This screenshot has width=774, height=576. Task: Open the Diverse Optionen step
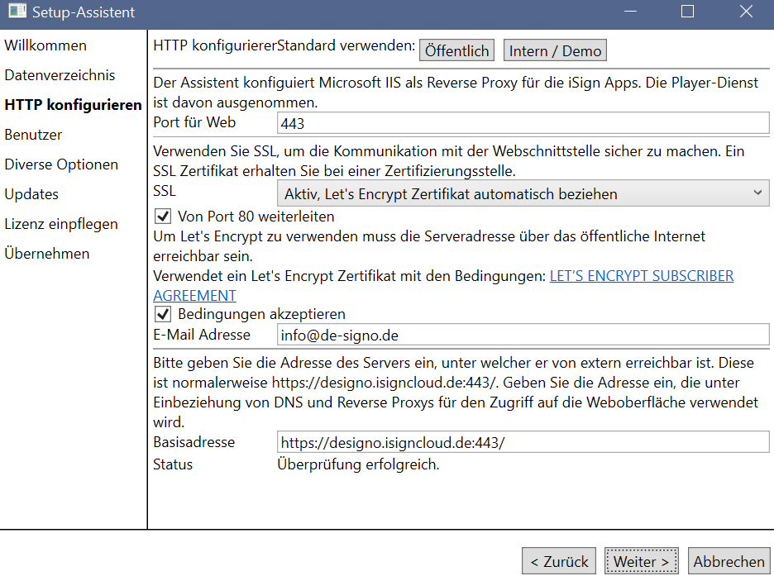coord(61,164)
